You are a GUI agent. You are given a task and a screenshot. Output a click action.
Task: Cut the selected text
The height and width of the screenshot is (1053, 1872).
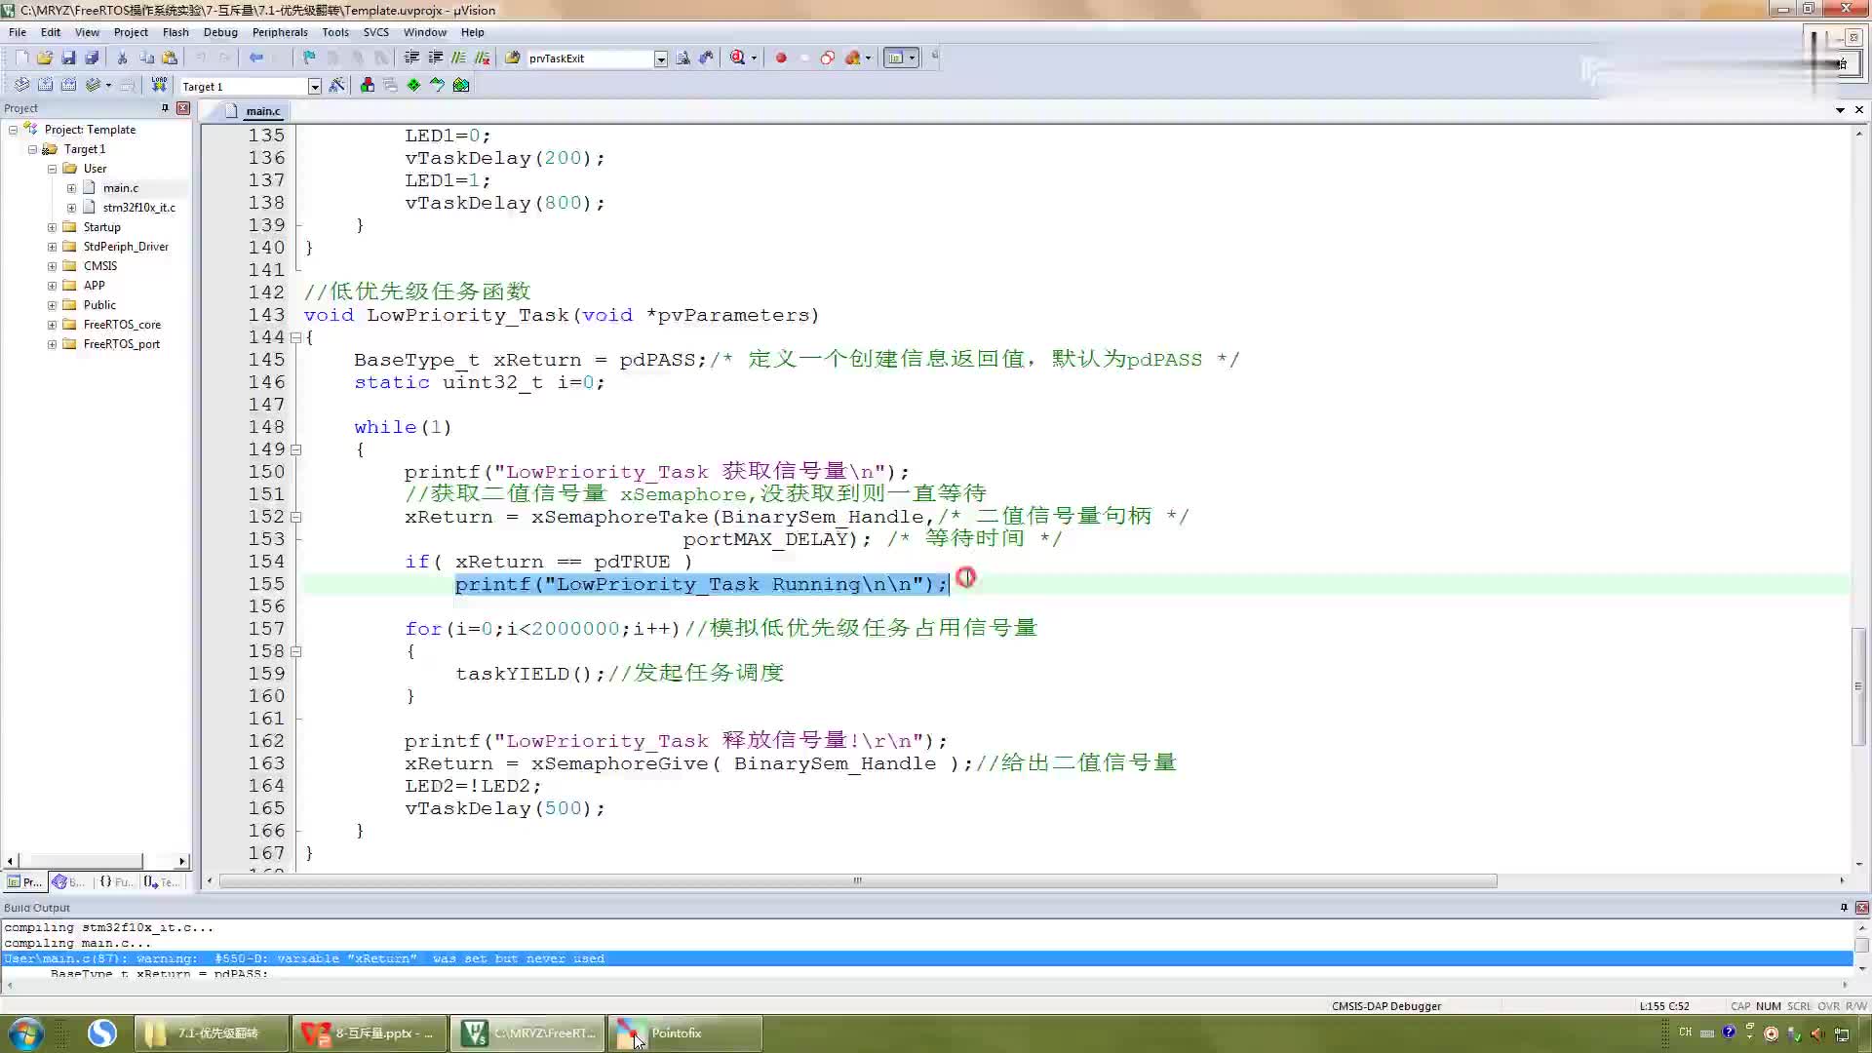pyautogui.click(x=123, y=58)
